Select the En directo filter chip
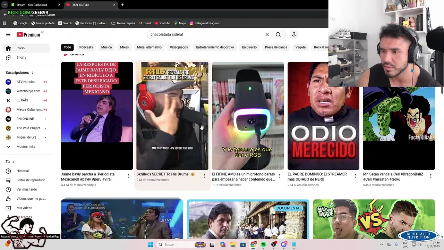 click(249, 47)
